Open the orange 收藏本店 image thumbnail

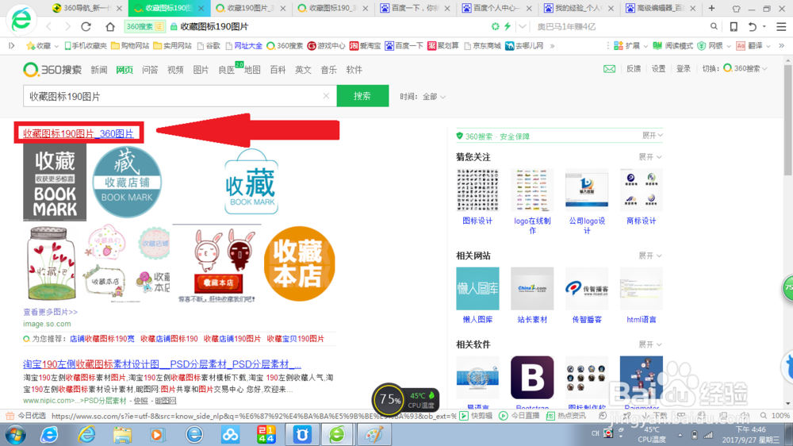[300, 263]
